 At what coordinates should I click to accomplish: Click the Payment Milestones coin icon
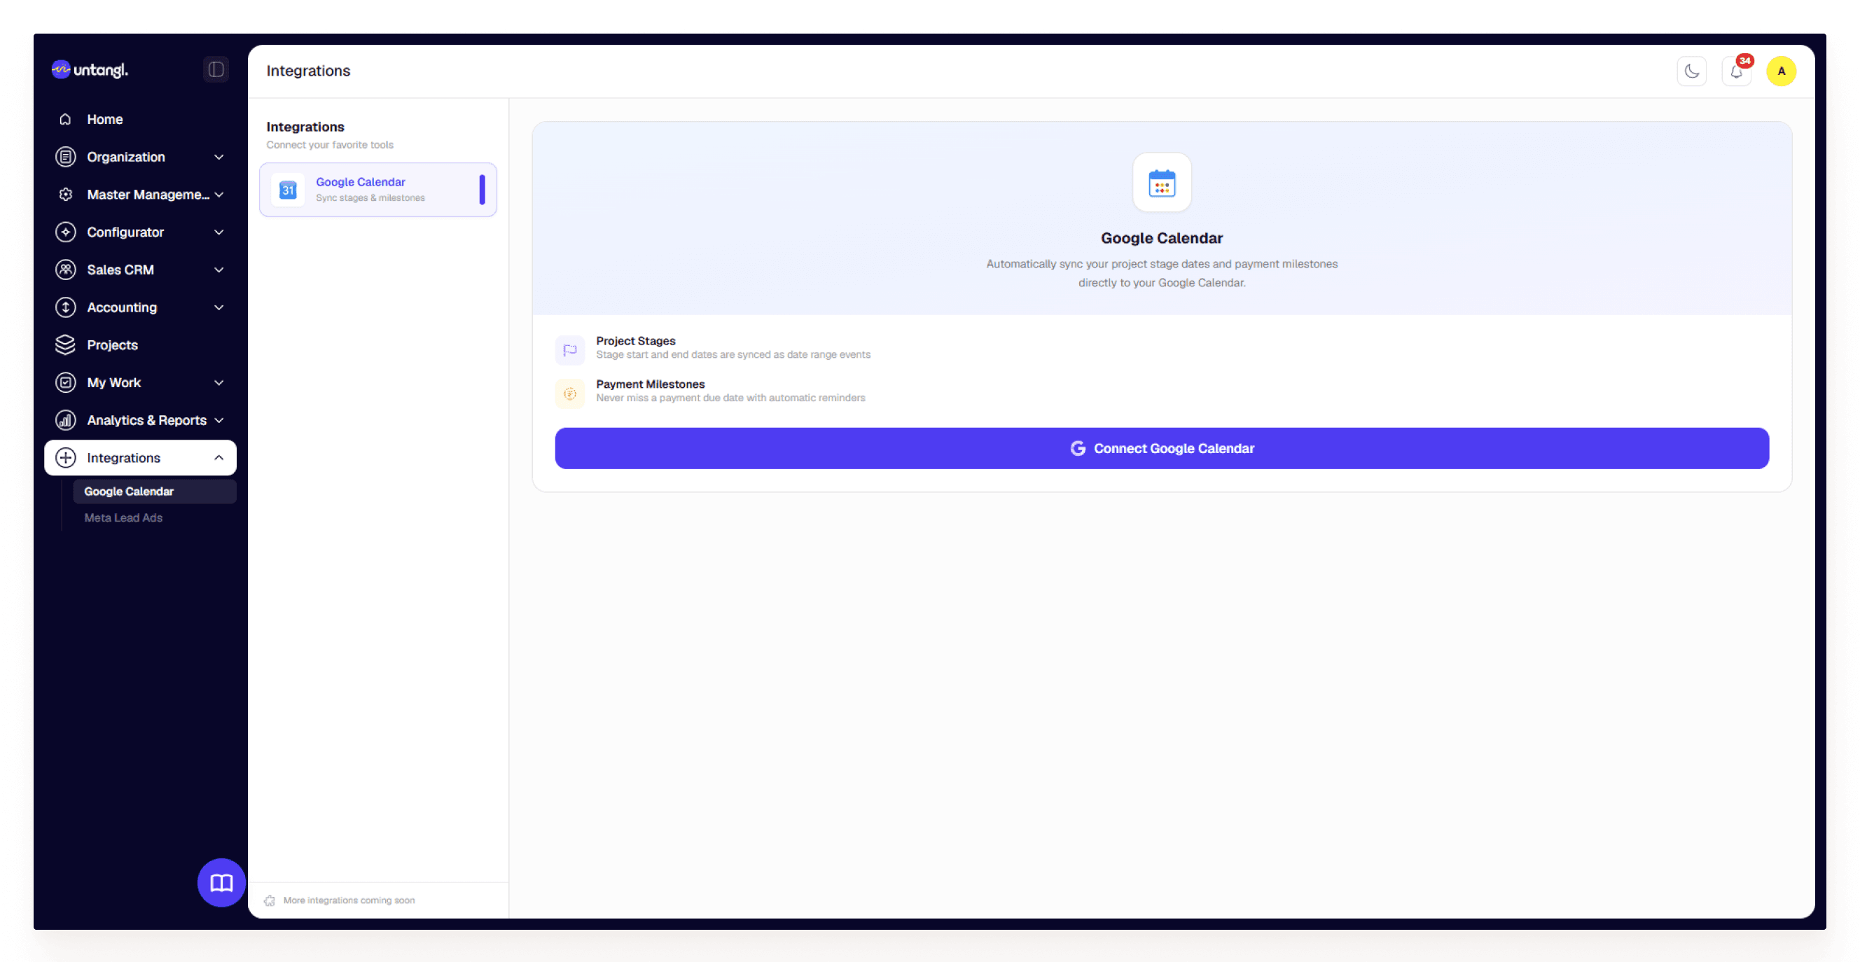570,393
